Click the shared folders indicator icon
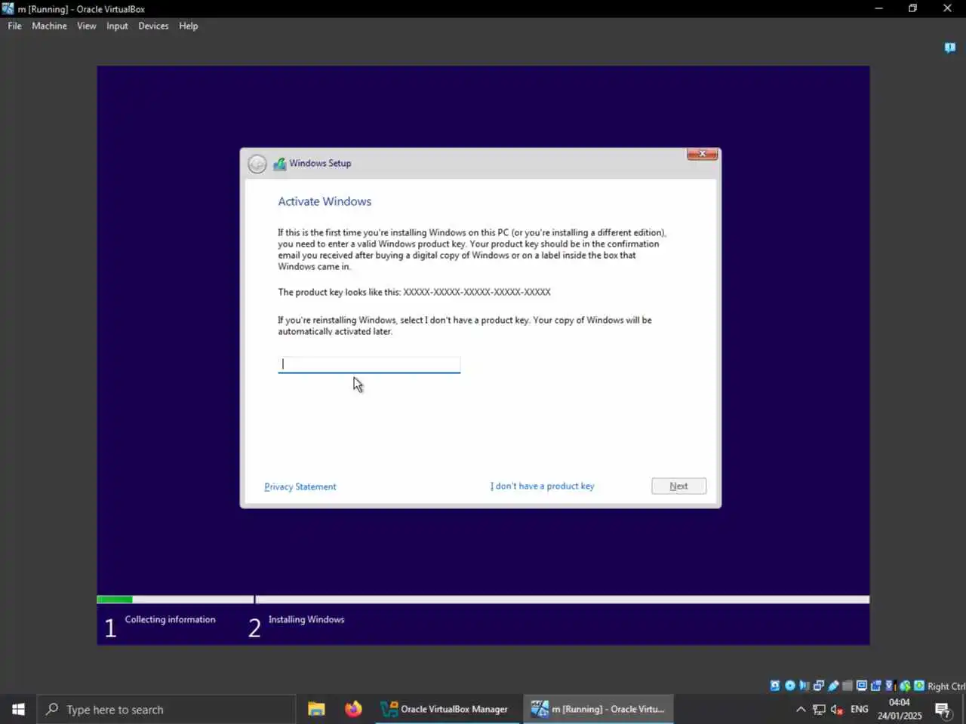Image resolution: width=966 pixels, height=724 pixels. click(848, 686)
